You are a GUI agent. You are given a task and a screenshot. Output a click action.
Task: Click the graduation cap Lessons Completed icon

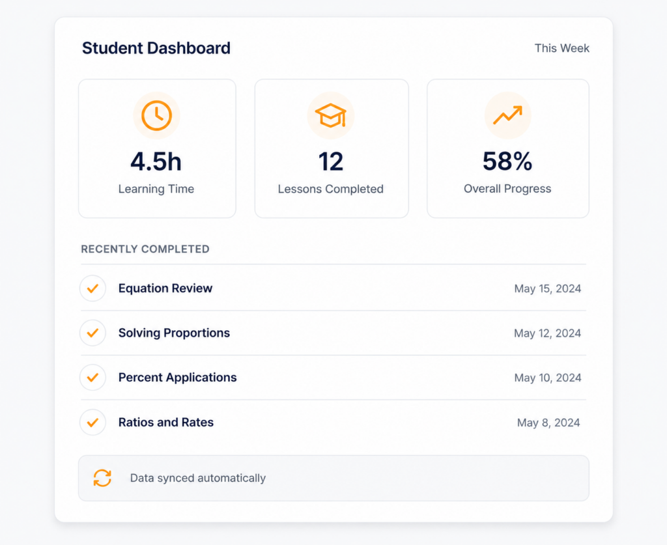click(x=330, y=115)
